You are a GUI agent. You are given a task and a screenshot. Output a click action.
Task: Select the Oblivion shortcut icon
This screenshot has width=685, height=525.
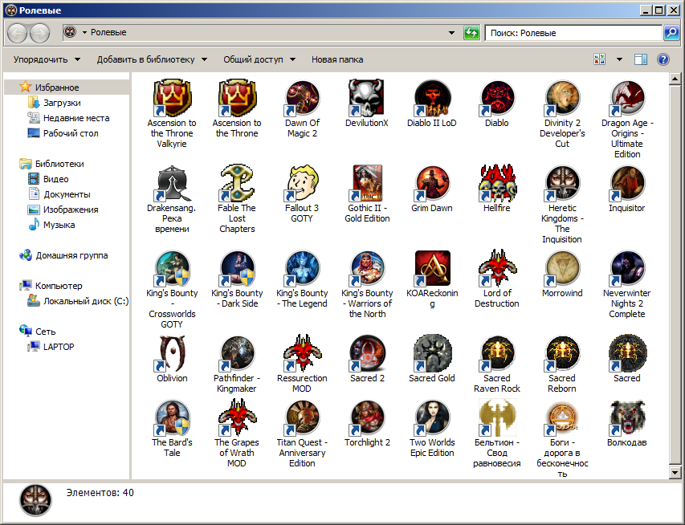(172, 353)
